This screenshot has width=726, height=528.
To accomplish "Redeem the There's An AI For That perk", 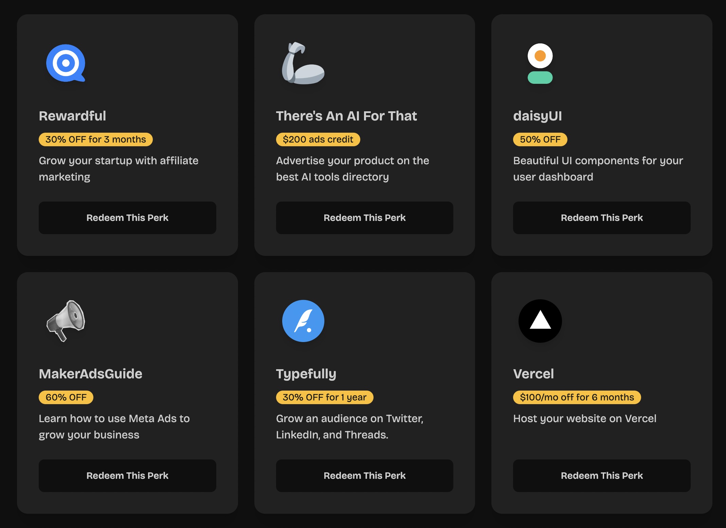I will [364, 218].
